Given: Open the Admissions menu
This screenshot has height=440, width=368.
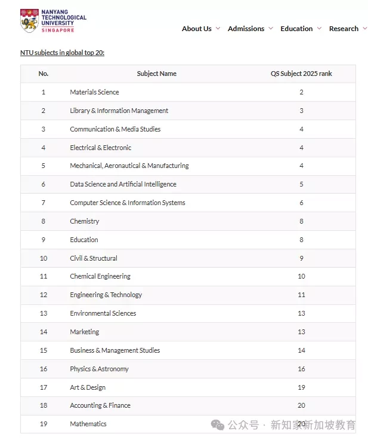Looking at the screenshot, I should pyautogui.click(x=246, y=29).
